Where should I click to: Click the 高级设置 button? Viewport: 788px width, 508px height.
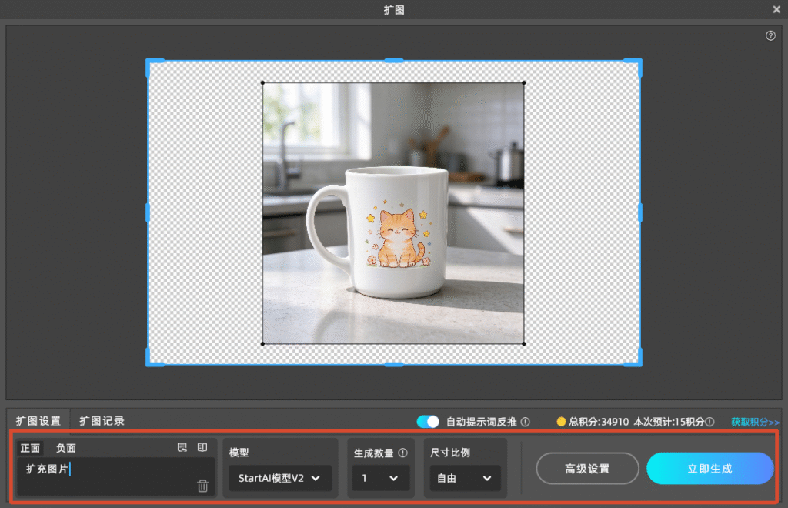tap(587, 468)
